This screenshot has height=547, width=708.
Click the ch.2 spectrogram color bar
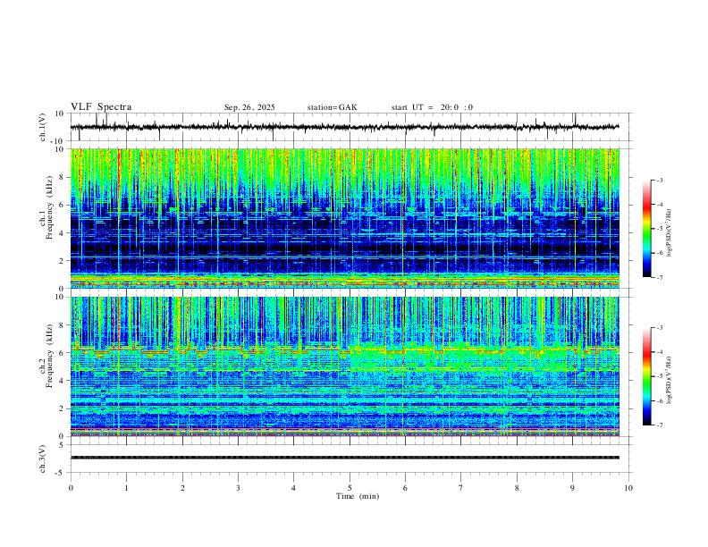point(646,376)
